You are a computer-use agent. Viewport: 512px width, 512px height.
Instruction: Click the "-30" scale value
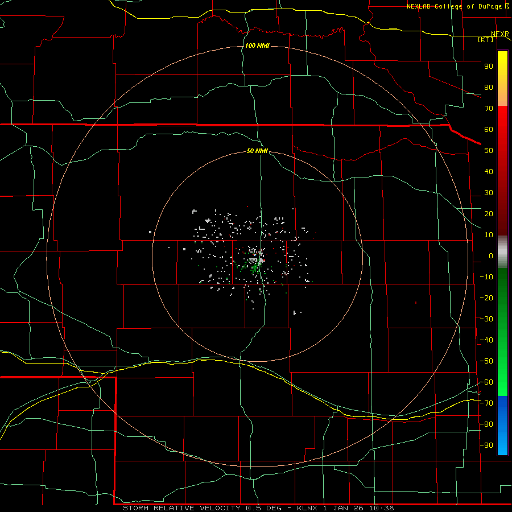(486, 319)
